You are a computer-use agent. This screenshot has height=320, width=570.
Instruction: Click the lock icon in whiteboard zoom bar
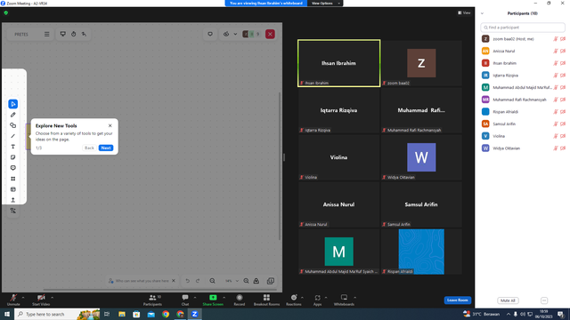(256, 281)
